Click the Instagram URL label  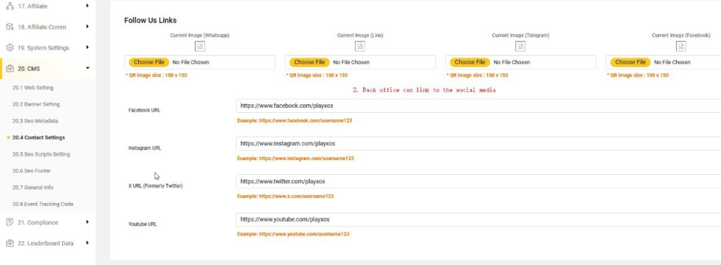coord(145,148)
